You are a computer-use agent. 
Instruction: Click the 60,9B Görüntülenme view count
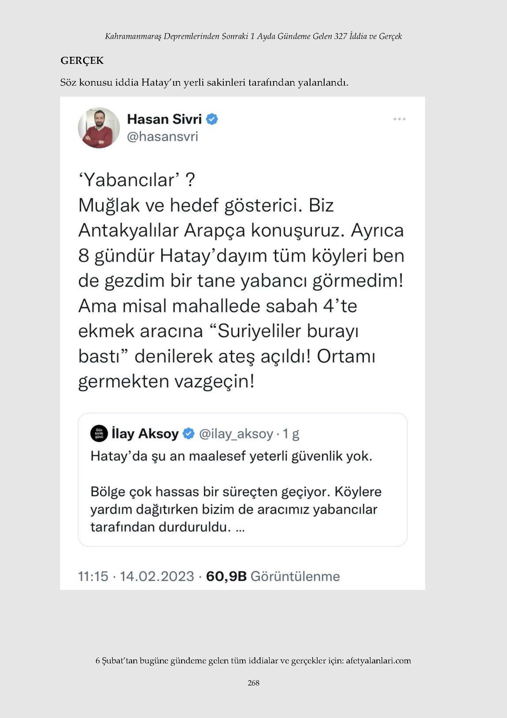coord(273,576)
